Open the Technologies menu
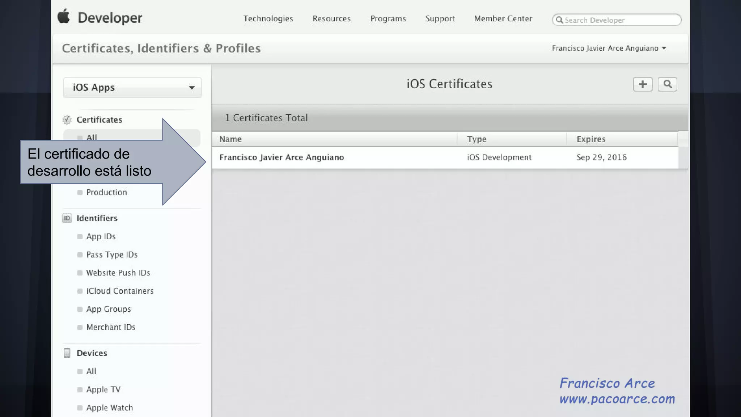The height and width of the screenshot is (417, 741). pos(268,18)
